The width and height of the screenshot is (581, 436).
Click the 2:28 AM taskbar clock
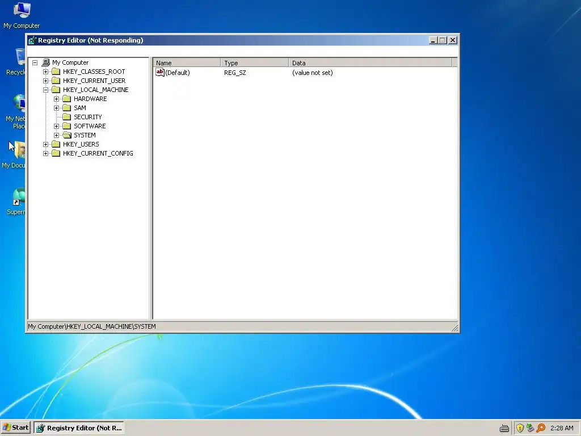(562, 428)
